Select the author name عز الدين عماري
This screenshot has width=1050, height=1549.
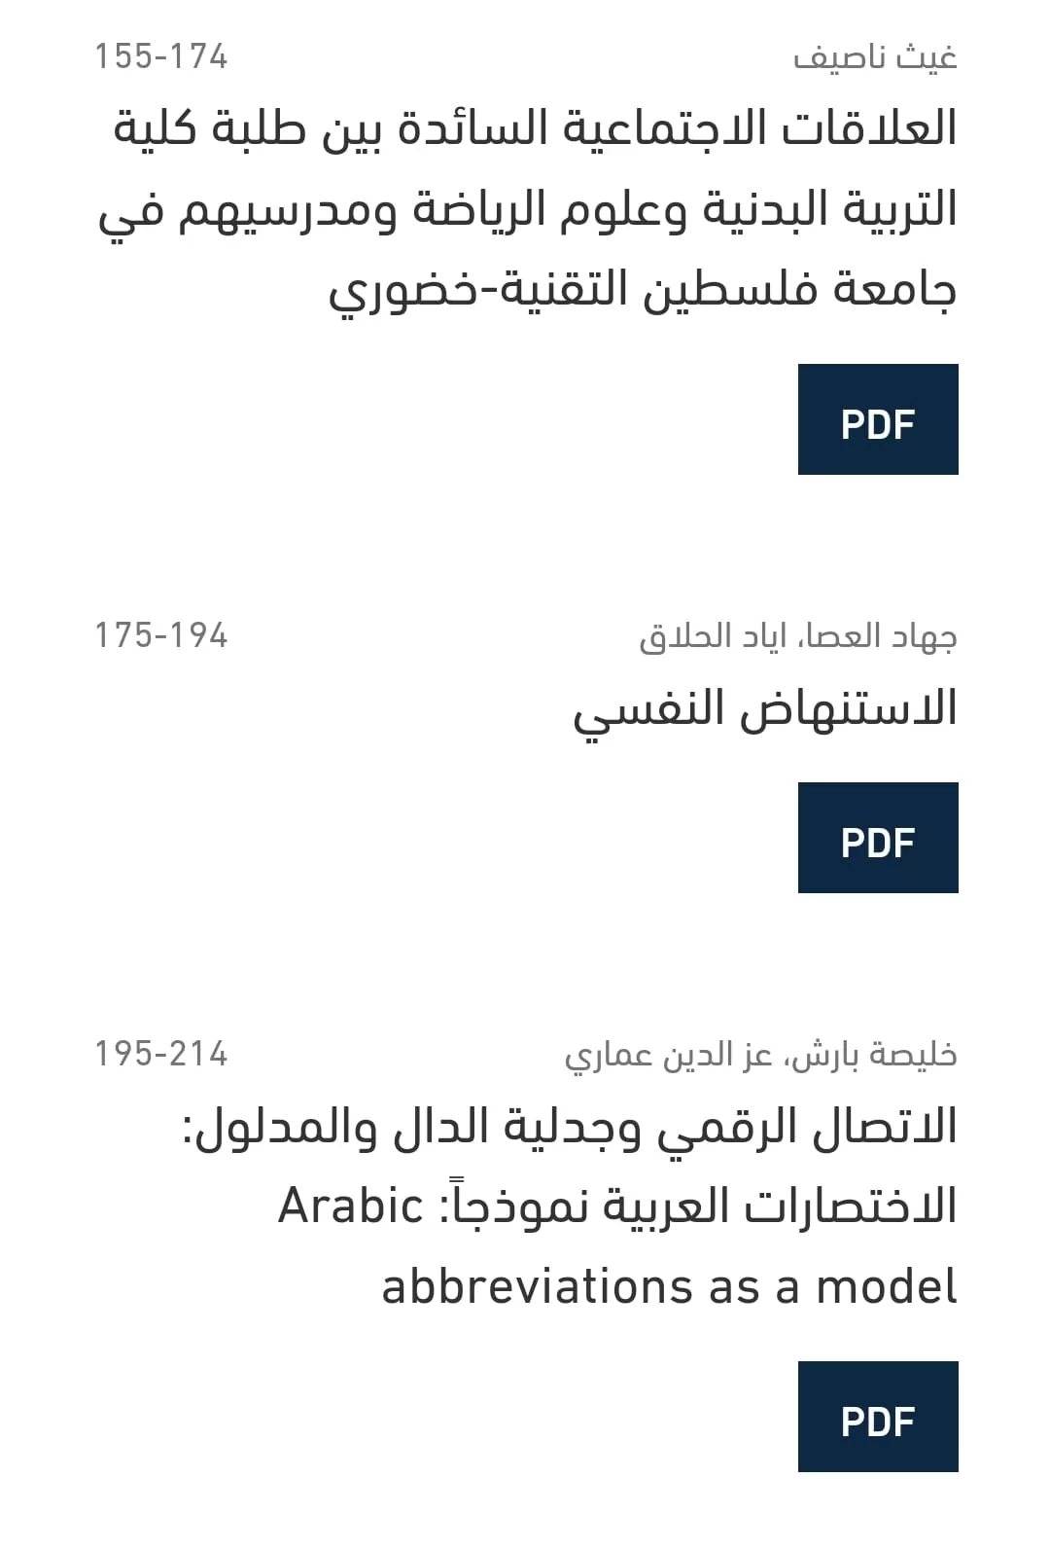[668, 1055]
